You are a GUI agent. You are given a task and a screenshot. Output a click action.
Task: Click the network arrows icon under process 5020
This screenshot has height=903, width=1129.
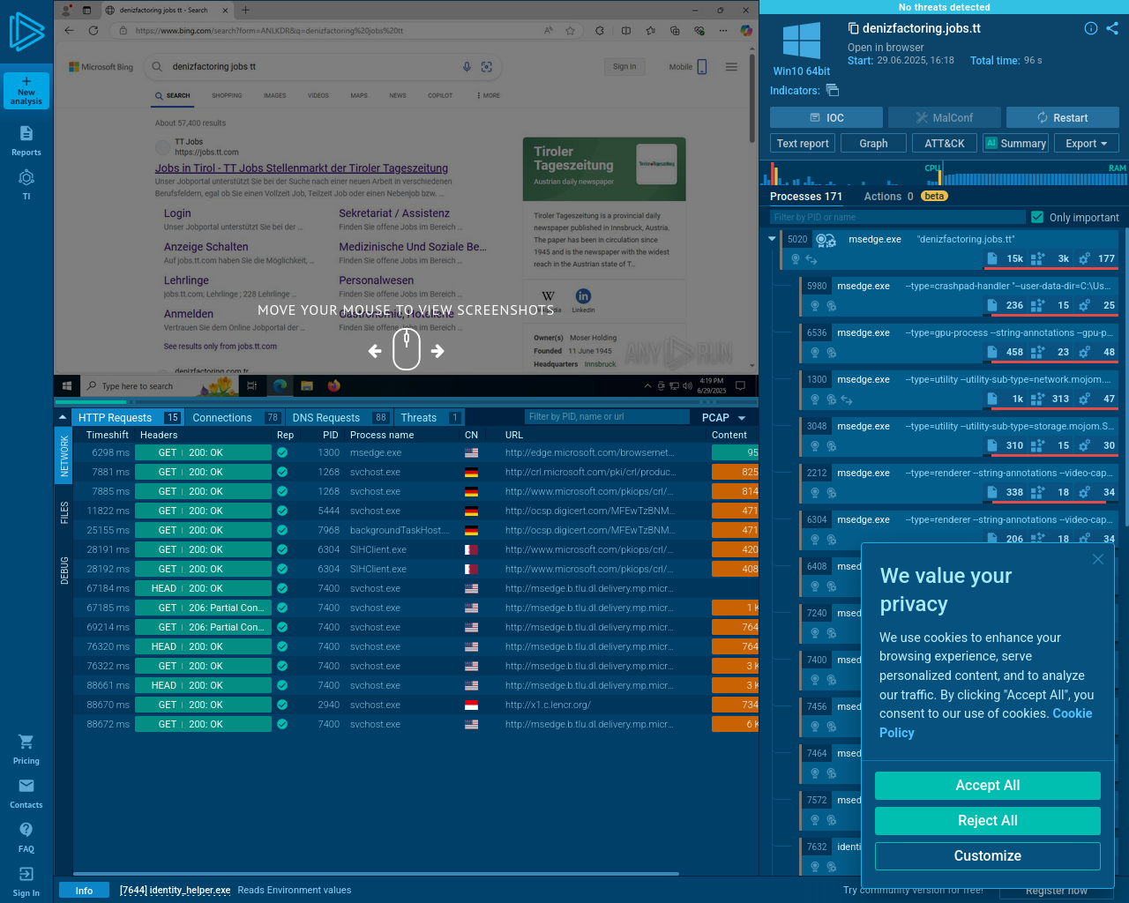pyautogui.click(x=811, y=259)
